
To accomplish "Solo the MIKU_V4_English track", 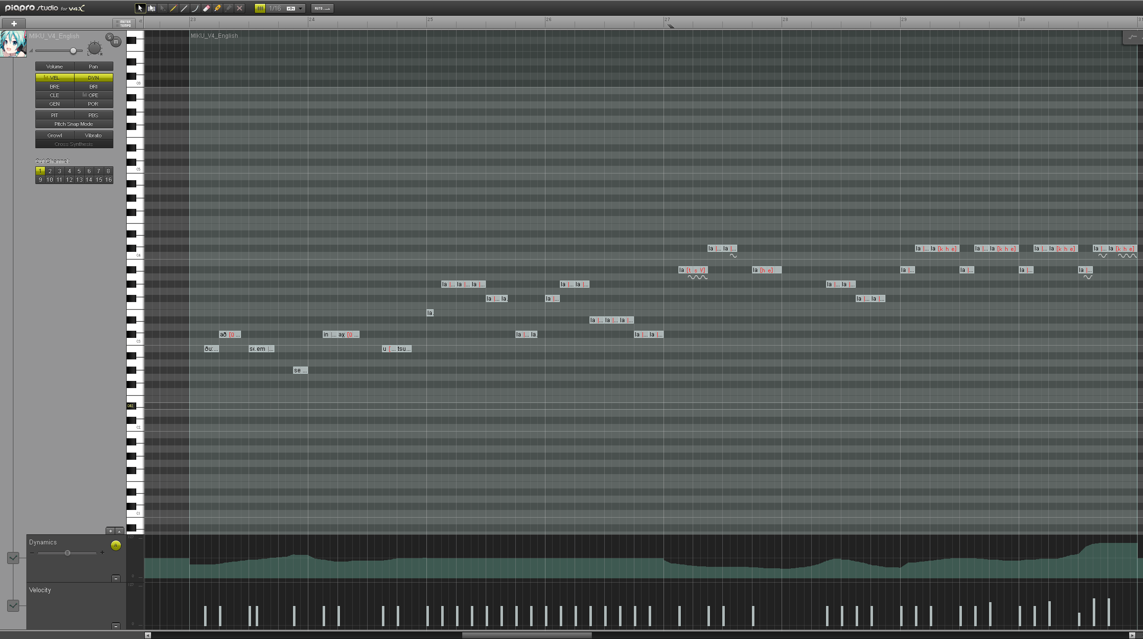I will pos(109,37).
